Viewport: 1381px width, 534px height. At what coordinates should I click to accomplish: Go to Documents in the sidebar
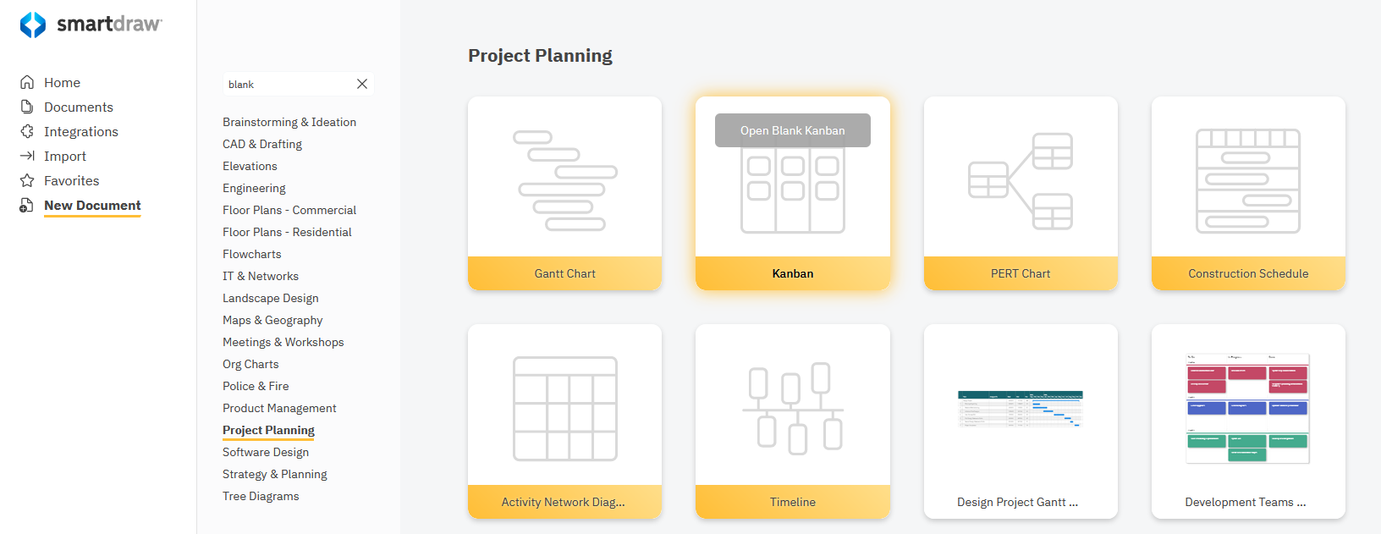tap(79, 107)
